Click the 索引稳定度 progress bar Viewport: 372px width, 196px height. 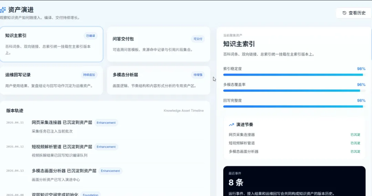(294, 75)
